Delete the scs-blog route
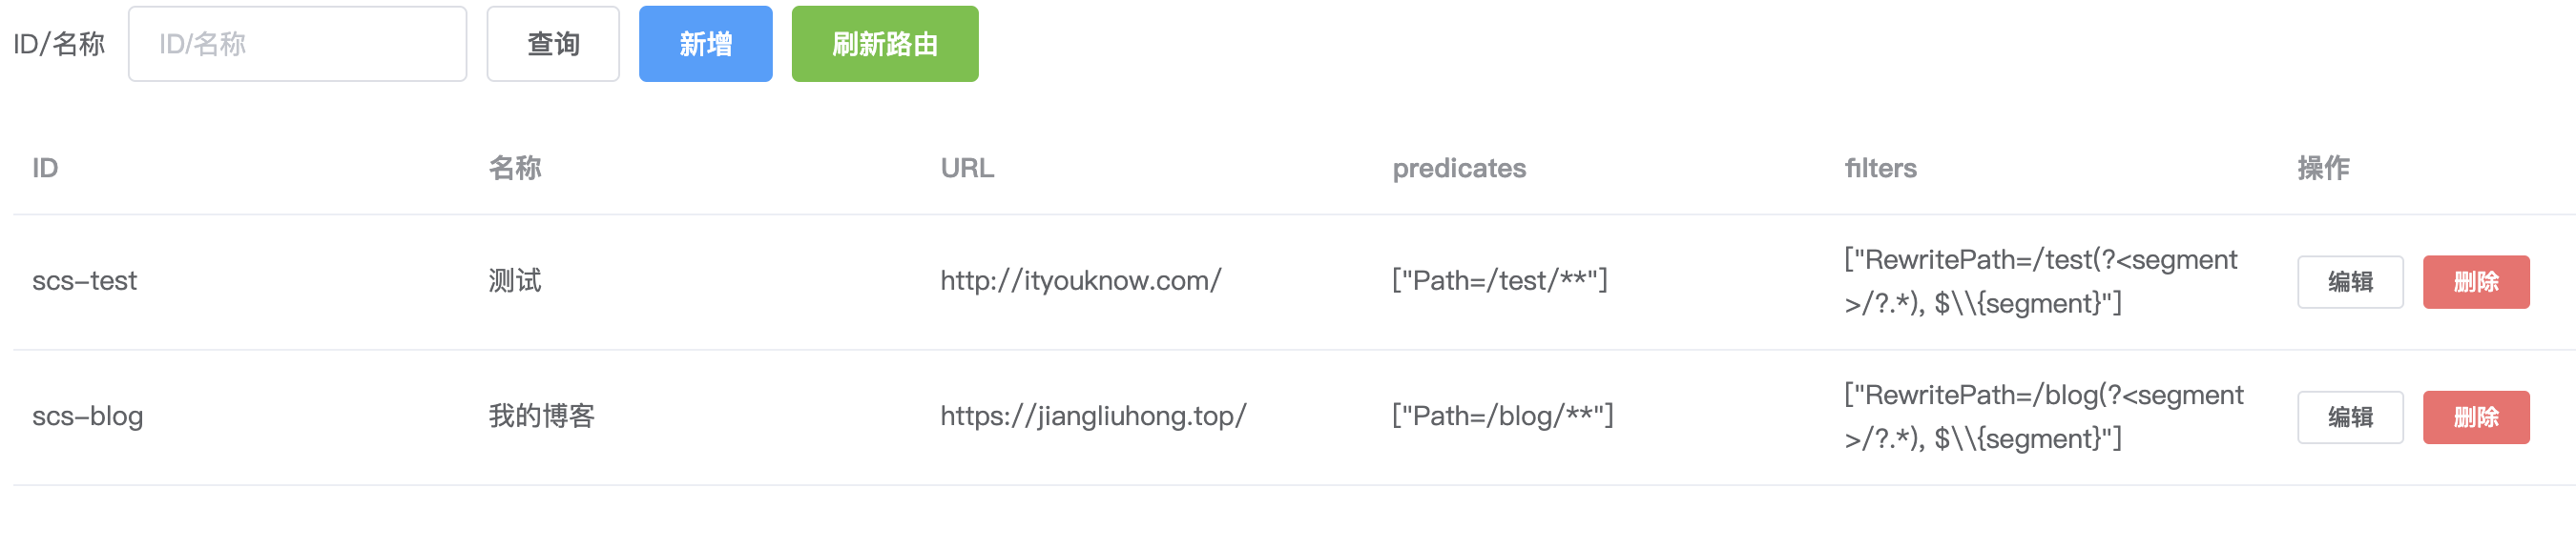The width and height of the screenshot is (2576, 549). click(x=2475, y=417)
